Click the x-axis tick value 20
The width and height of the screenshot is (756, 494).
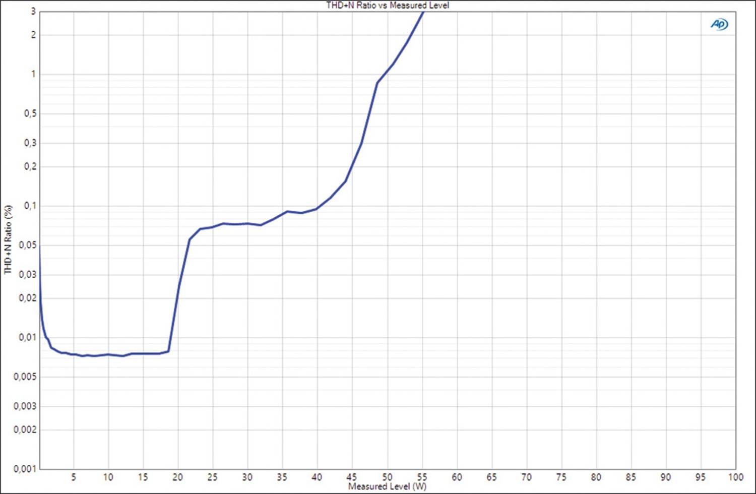(x=178, y=477)
